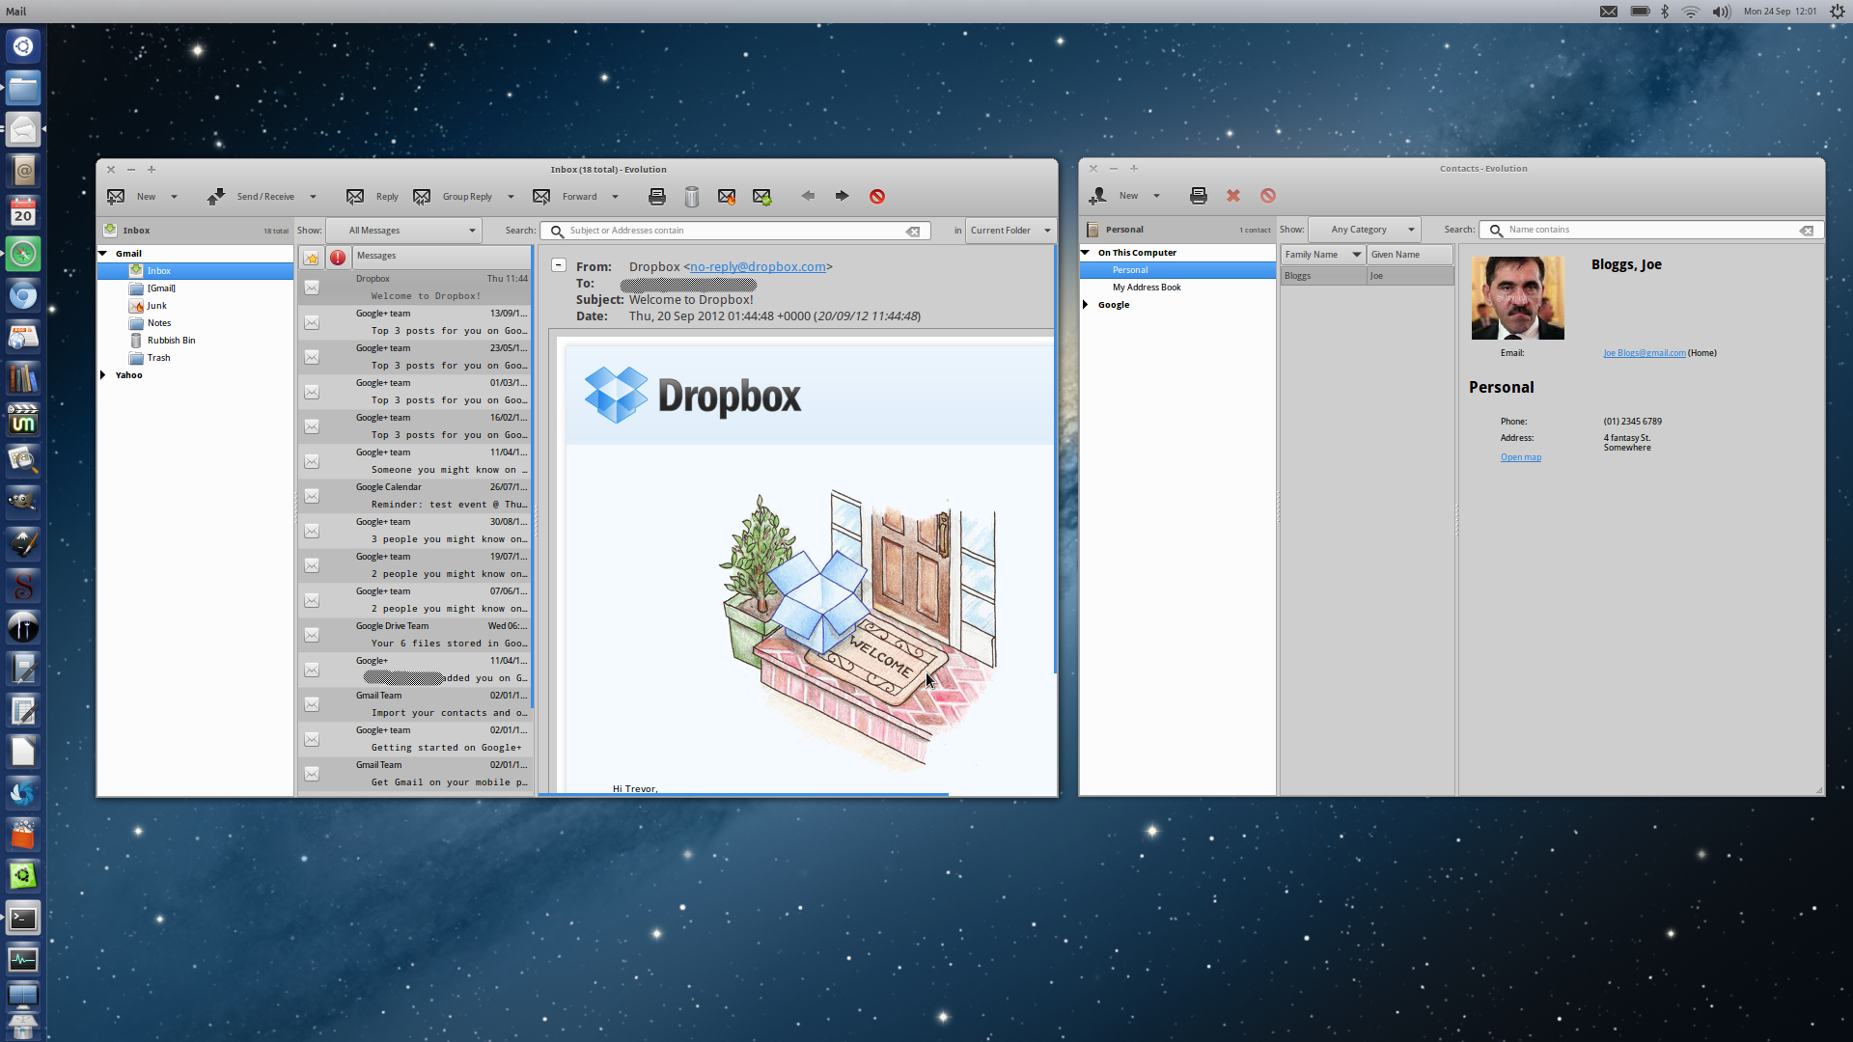This screenshot has width=1853, height=1042.
Task: Click the New mail icon in Evolution toolbar
Action: (116, 197)
